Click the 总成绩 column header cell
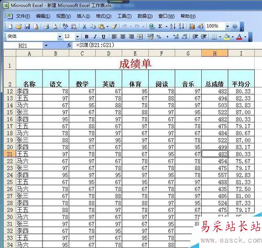Viewport: 262px width, 248px height. (x=215, y=78)
